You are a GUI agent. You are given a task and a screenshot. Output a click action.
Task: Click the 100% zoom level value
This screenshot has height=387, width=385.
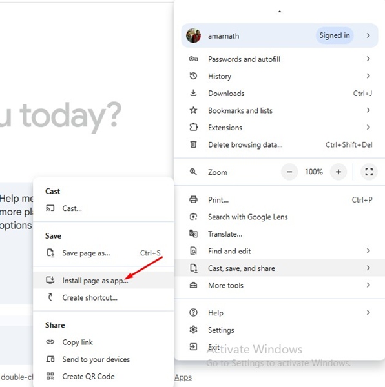point(314,172)
